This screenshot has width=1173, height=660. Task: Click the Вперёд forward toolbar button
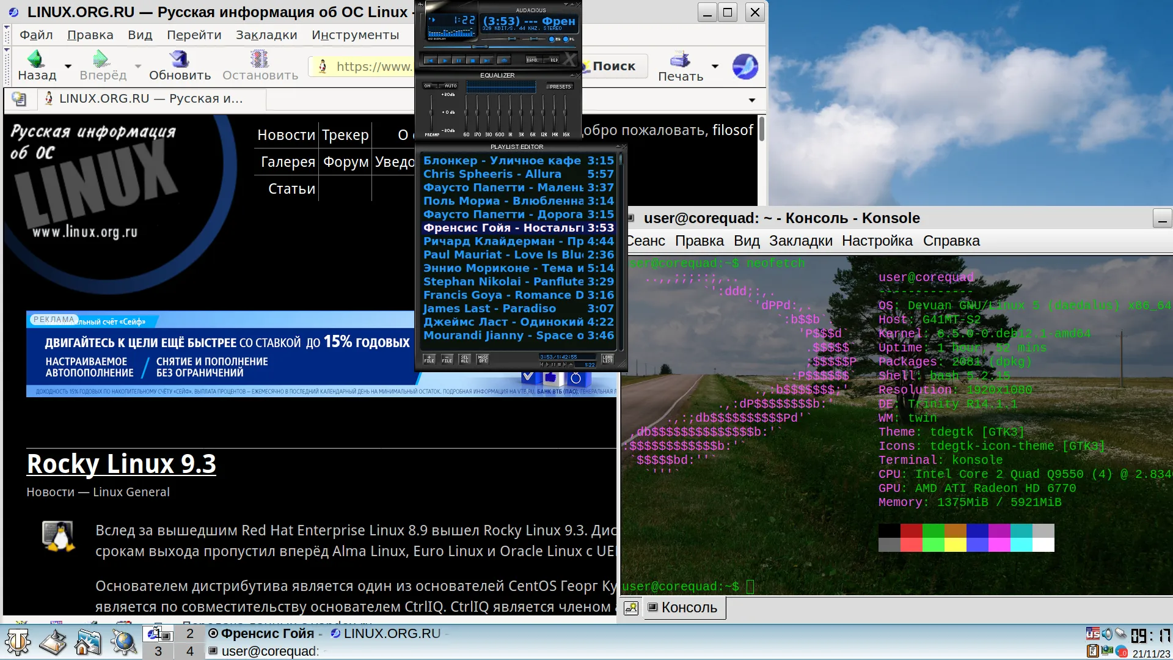tap(103, 65)
